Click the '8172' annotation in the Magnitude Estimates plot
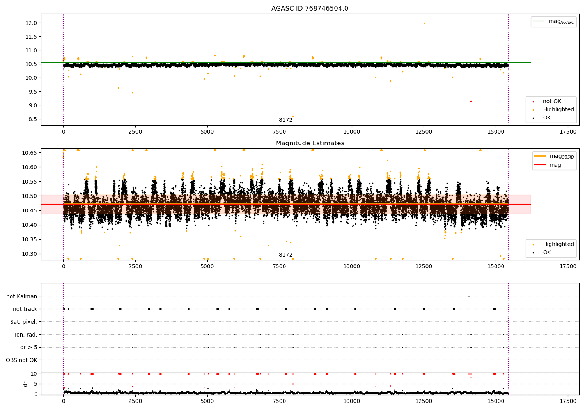 tap(285, 255)
